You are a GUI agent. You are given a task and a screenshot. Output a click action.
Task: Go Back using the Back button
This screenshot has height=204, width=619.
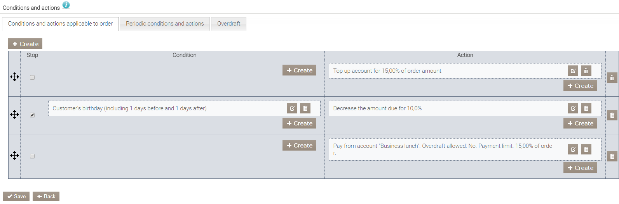46,196
